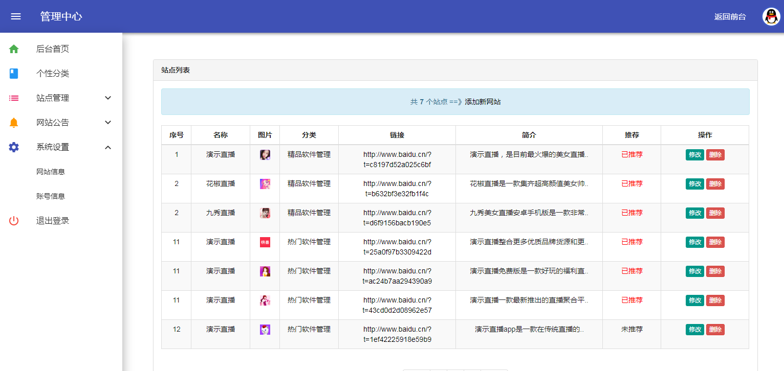Click 未推荐 status in the last row
This screenshot has height=371, width=784.
(631, 329)
